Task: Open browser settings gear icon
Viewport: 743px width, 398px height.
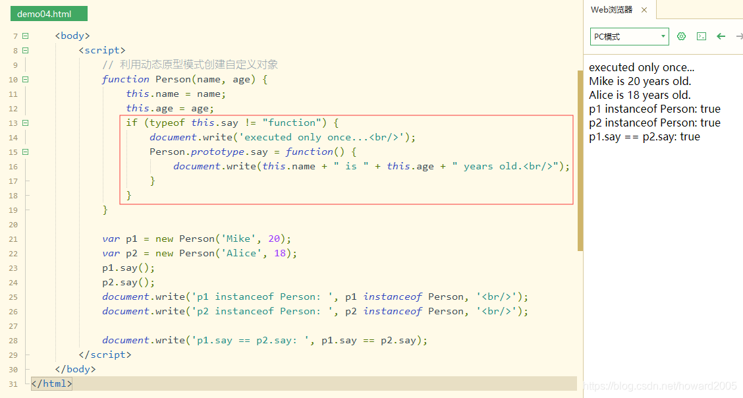Action: pyautogui.click(x=681, y=36)
